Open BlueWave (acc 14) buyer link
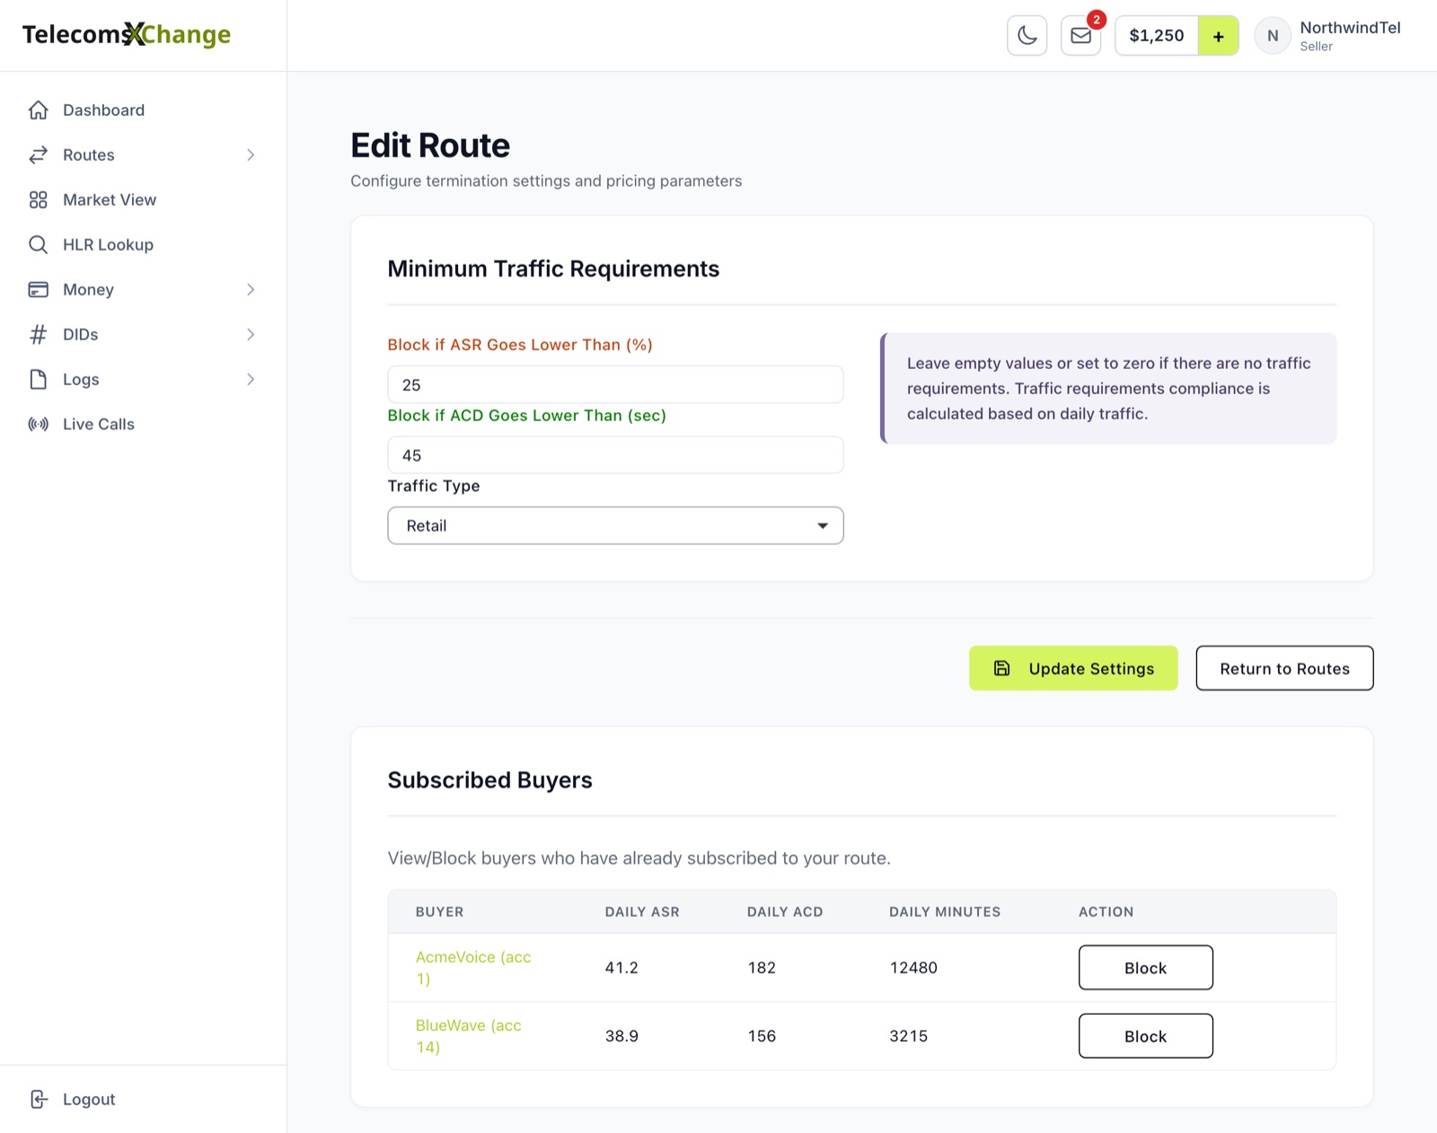Viewport: 1437px width, 1133px height. pos(469,1036)
